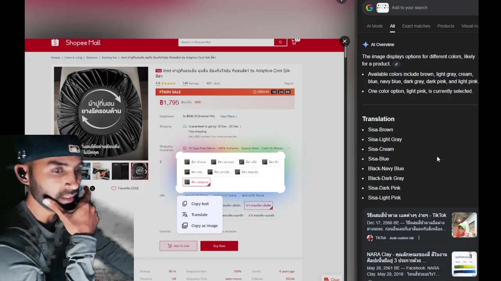The image size is (501, 281).
Task: Click the Add to your search field
Action: 409,8
